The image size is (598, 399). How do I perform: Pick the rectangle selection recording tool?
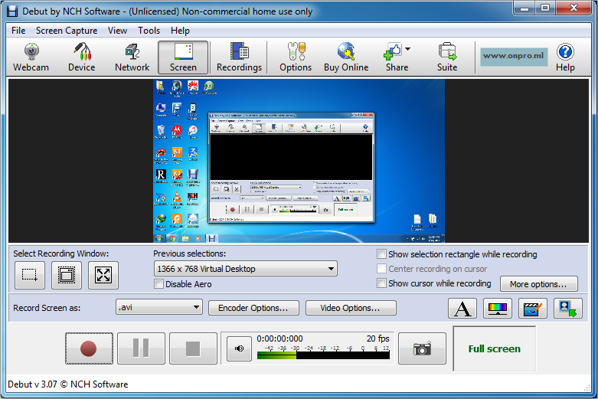click(x=30, y=275)
